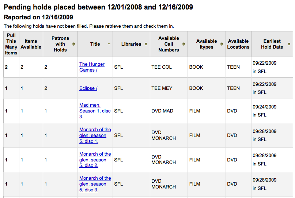Select the DVD MAD call number cell
This screenshot has height=198, width=295.
point(169,111)
